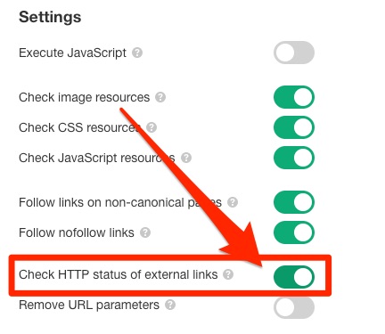
Task: Click the Check HTTP status of external links label
Action: point(119,274)
